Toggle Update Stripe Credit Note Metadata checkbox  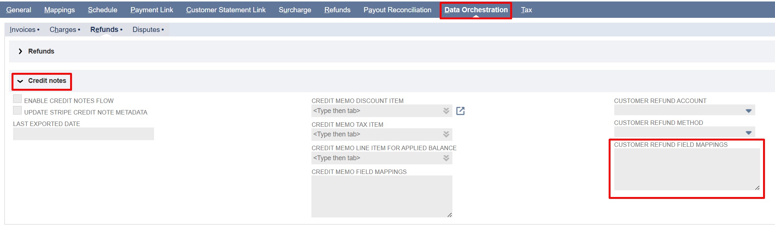(x=17, y=110)
